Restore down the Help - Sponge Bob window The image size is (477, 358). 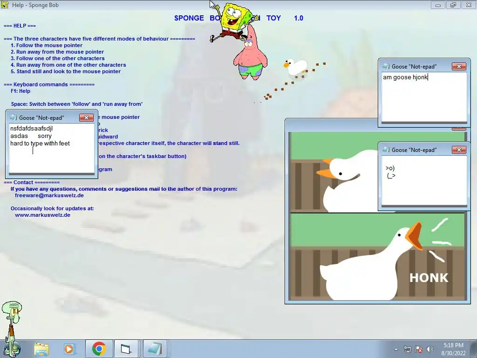tap(453, 5)
